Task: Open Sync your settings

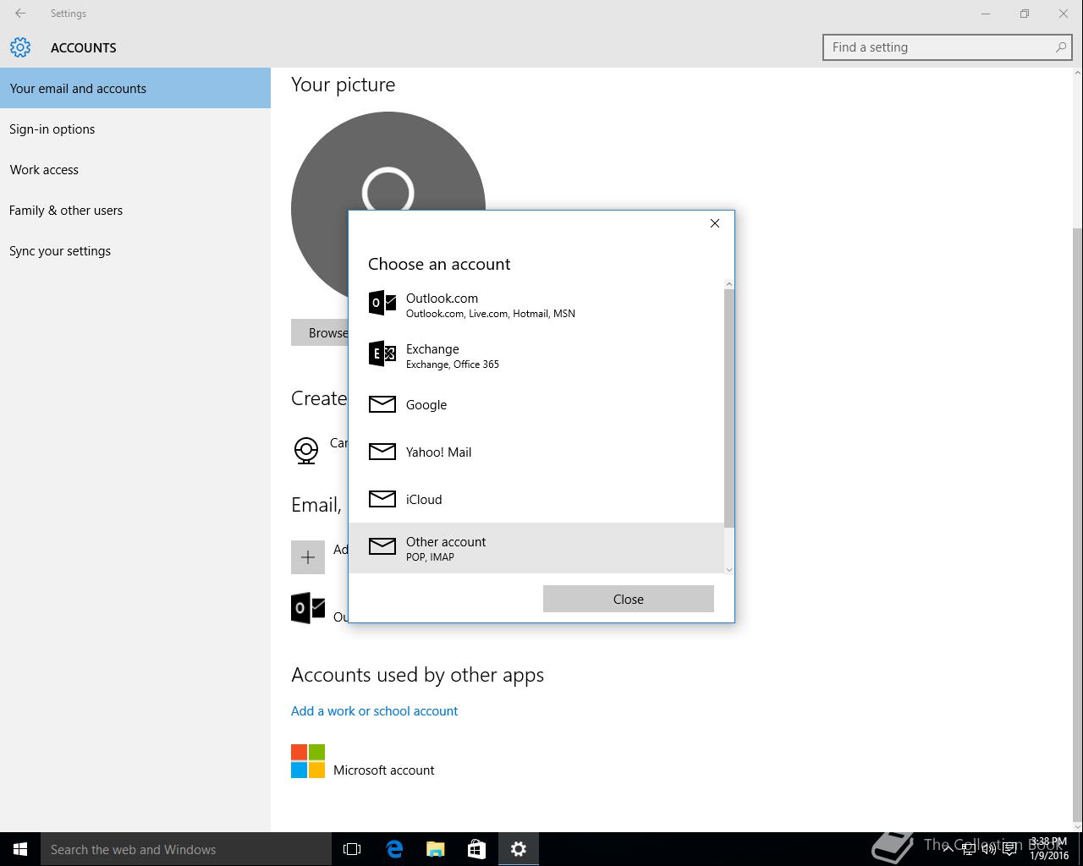Action: (135, 250)
